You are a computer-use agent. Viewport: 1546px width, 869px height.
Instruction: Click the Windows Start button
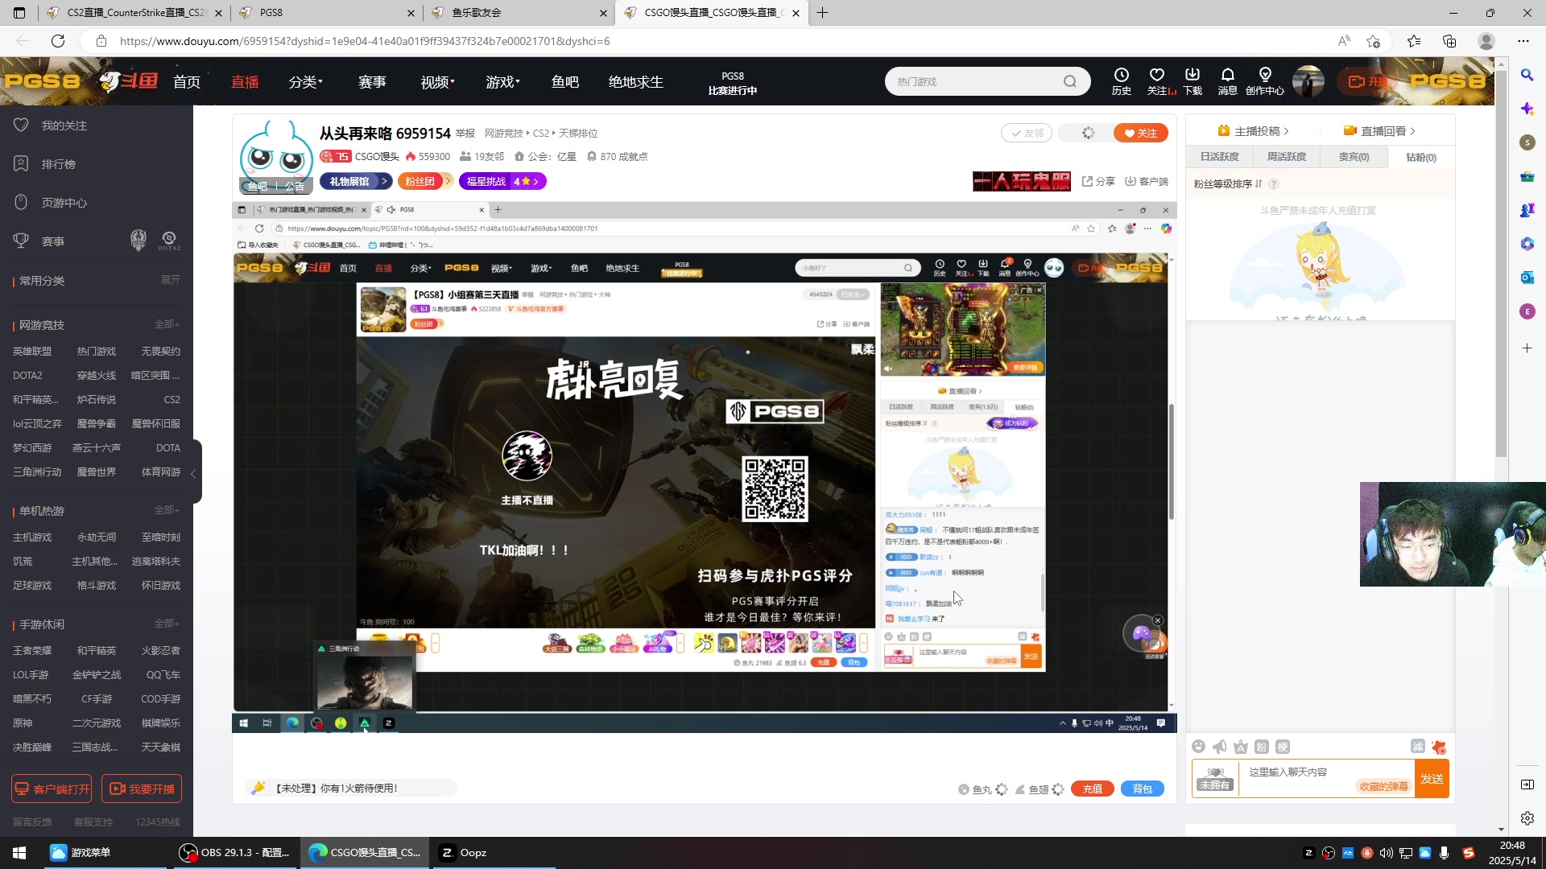19,853
